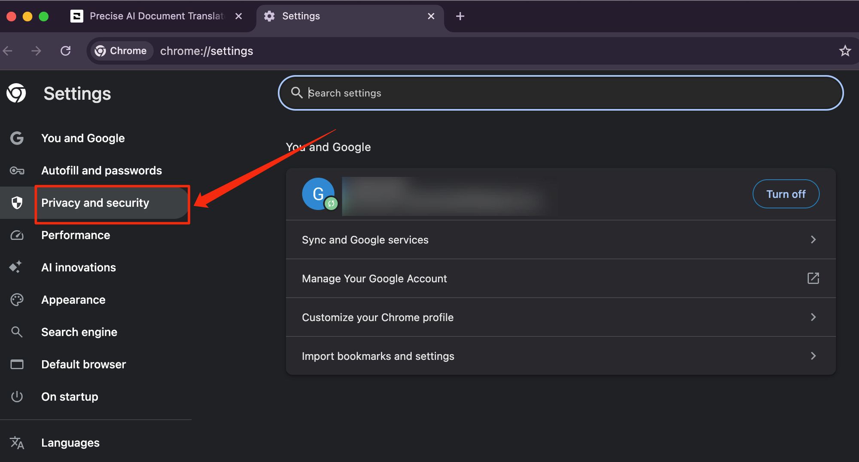Expand Sync and Google services chevron
Image resolution: width=859 pixels, height=462 pixels.
coord(813,240)
